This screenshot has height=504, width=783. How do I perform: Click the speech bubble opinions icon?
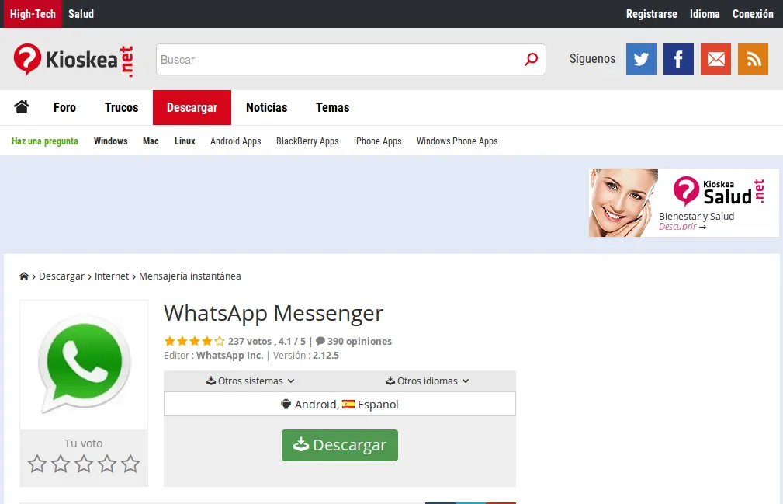[320, 341]
